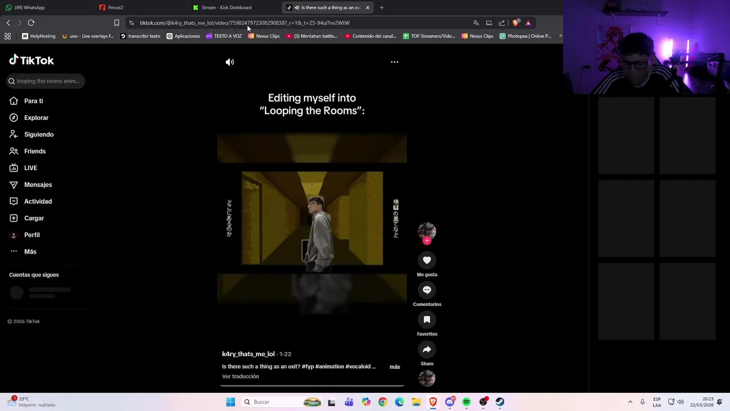Open TOP Streamers/Vide... bookmark
The height and width of the screenshot is (411, 730).
429,36
